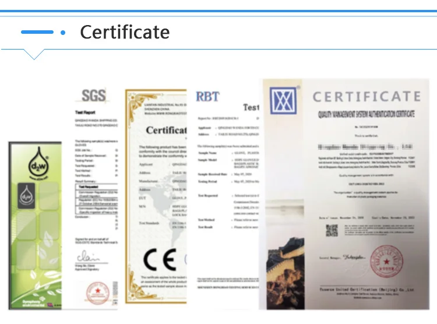Screen dimensions: 437x324
Task: Click the dark d2w tile icon
Action: pos(26,196)
